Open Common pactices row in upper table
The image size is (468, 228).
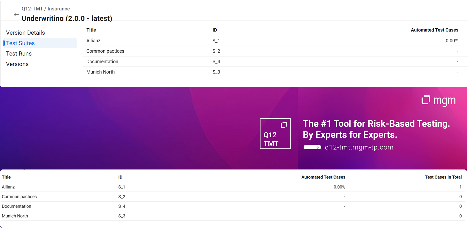(x=275, y=51)
